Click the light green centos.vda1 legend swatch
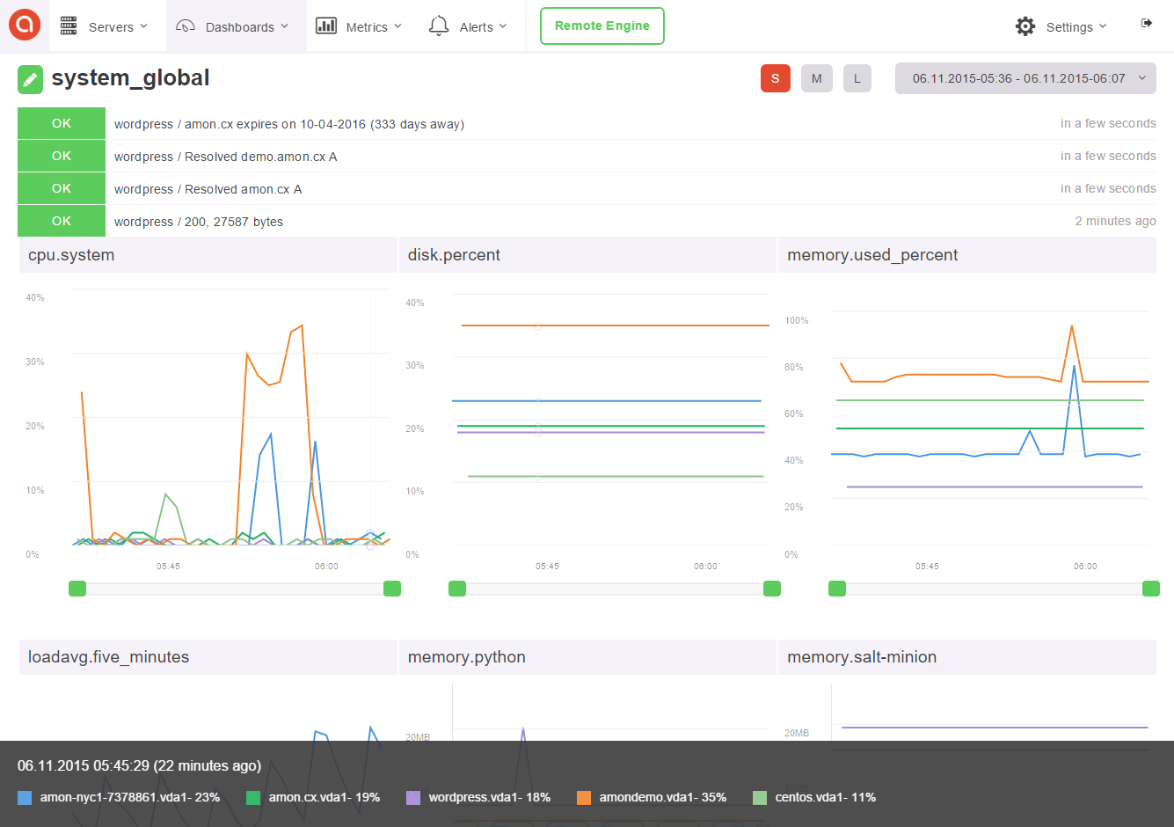Screen dimensions: 1174x827 coord(760,798)
